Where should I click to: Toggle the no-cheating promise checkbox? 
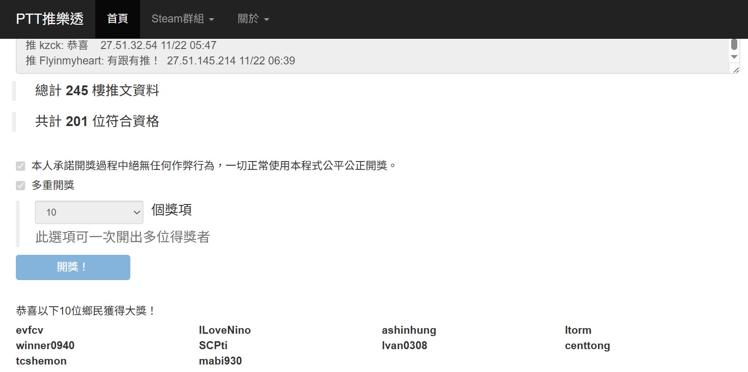point(21,166)
